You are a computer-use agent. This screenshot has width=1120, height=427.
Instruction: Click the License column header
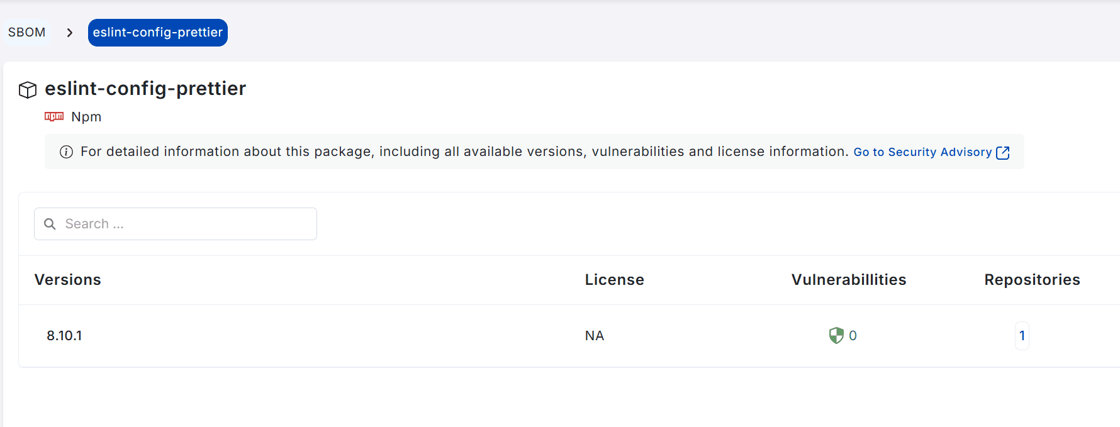pos(615,280)
